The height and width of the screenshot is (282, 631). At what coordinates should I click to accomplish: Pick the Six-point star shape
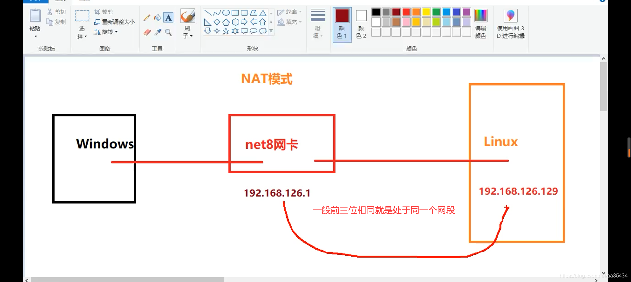tap(235, 31)
